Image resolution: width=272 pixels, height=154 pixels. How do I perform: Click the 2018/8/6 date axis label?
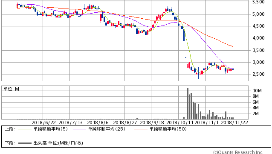click(x=98, y=123)
